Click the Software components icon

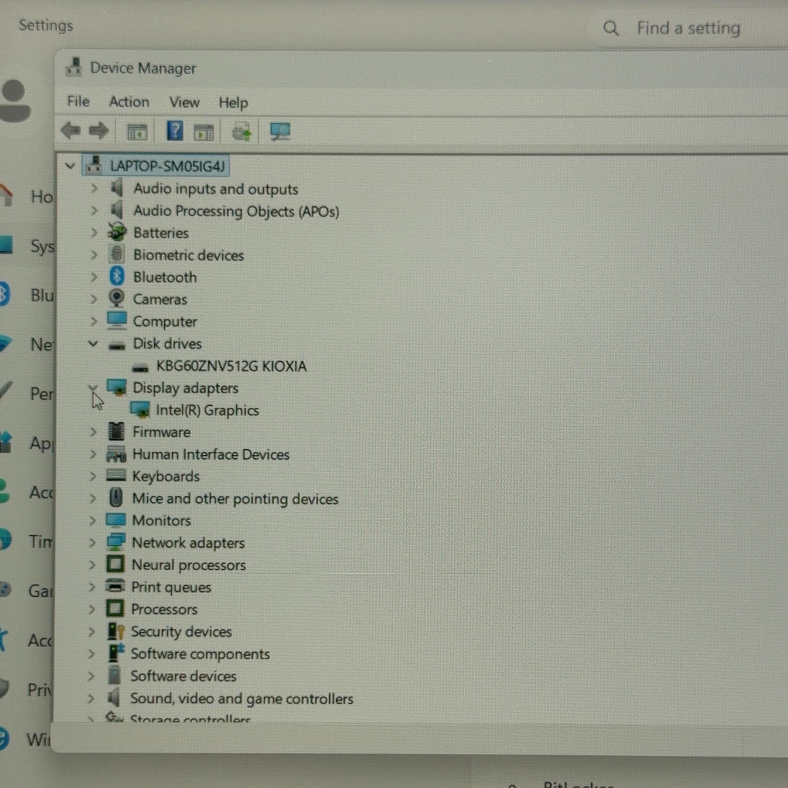(x=116, y=653)
